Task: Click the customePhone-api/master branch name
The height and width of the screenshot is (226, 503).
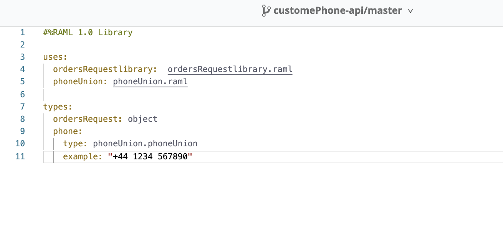Action: pos(338,11)
